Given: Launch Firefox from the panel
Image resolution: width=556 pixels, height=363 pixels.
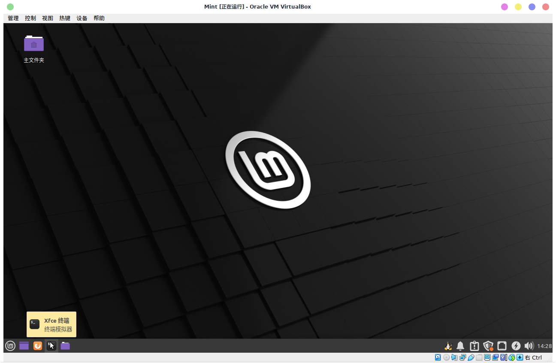Looking at the screenshot, I should tap(38, 345).
